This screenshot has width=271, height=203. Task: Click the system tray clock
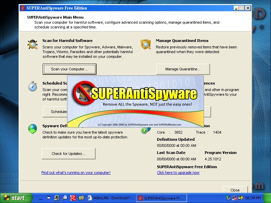coord(253,198)
